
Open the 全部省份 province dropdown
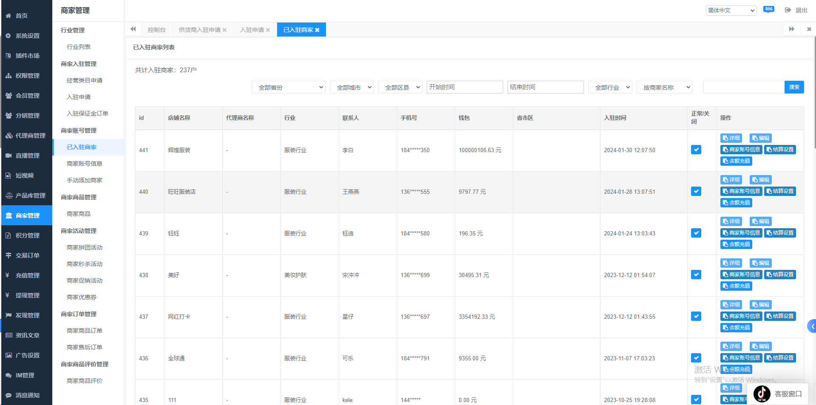tap(289, 88)
